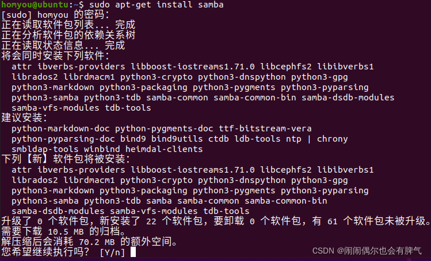Click the '正在读取软件包列表... 完成' line
431x261 pixels.
68,25
